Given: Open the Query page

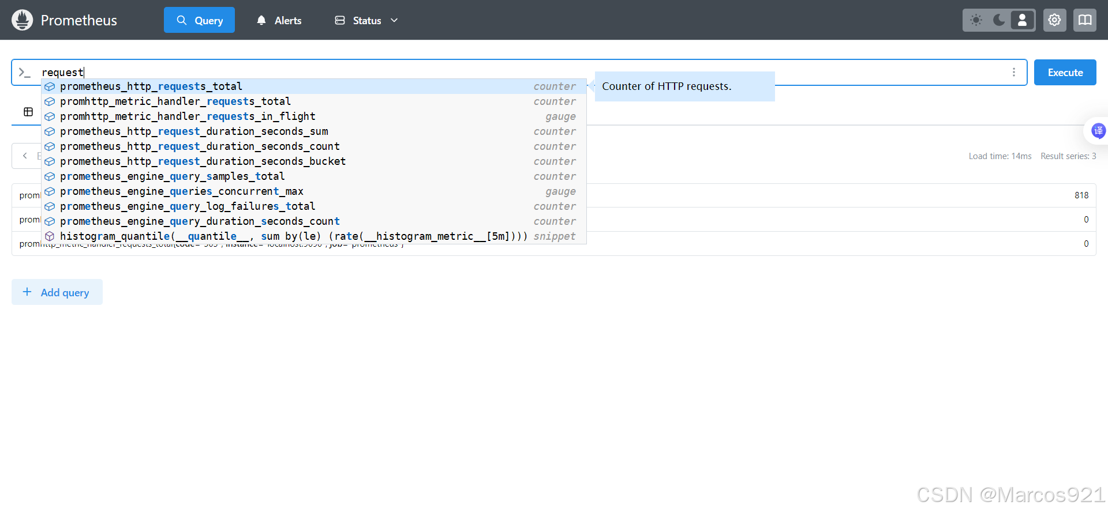Looking at the screenshot, I should [x=199, y=20].
